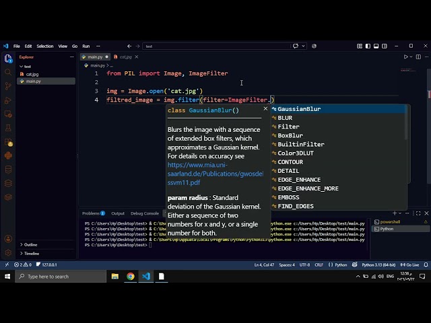Open the Testing flask icon
The width and height of the screenshot is (431, 323).
click(x=8, y=128)
